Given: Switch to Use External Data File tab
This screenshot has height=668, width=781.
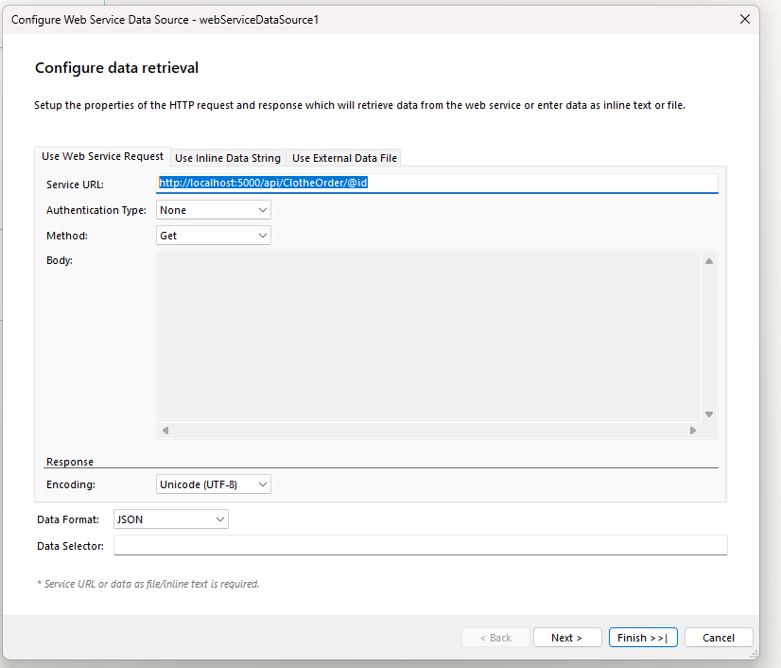Looking at the screenshot, I should pos(344,158).
